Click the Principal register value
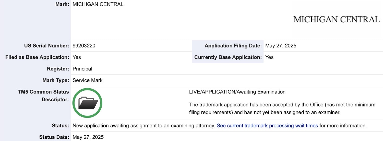 pyautogui.click(x=82, y=69)
